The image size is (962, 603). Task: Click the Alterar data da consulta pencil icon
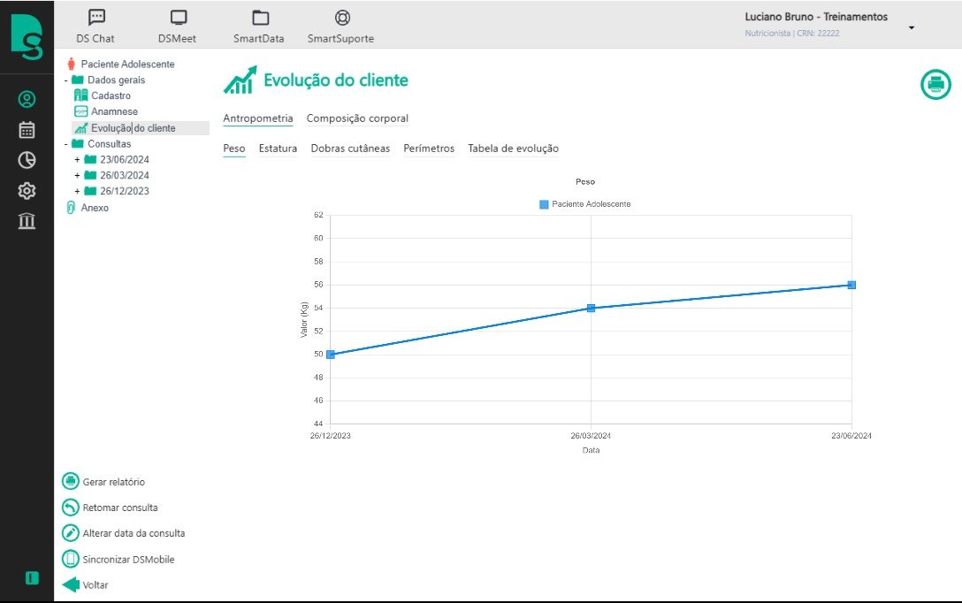(71, 533)
